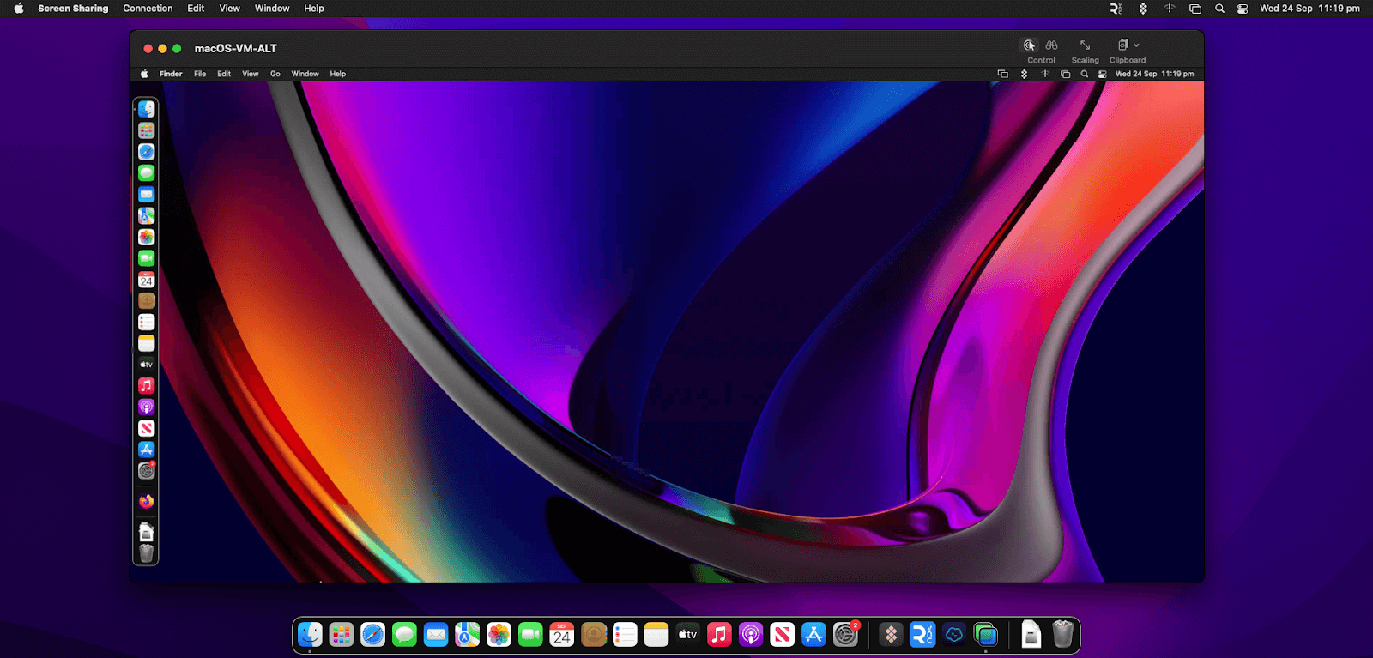The width and height of the screenshot is (1373, 658).
Task: Expand the Clipboard dropdown chevron
Action: [x=1137, y=45]
